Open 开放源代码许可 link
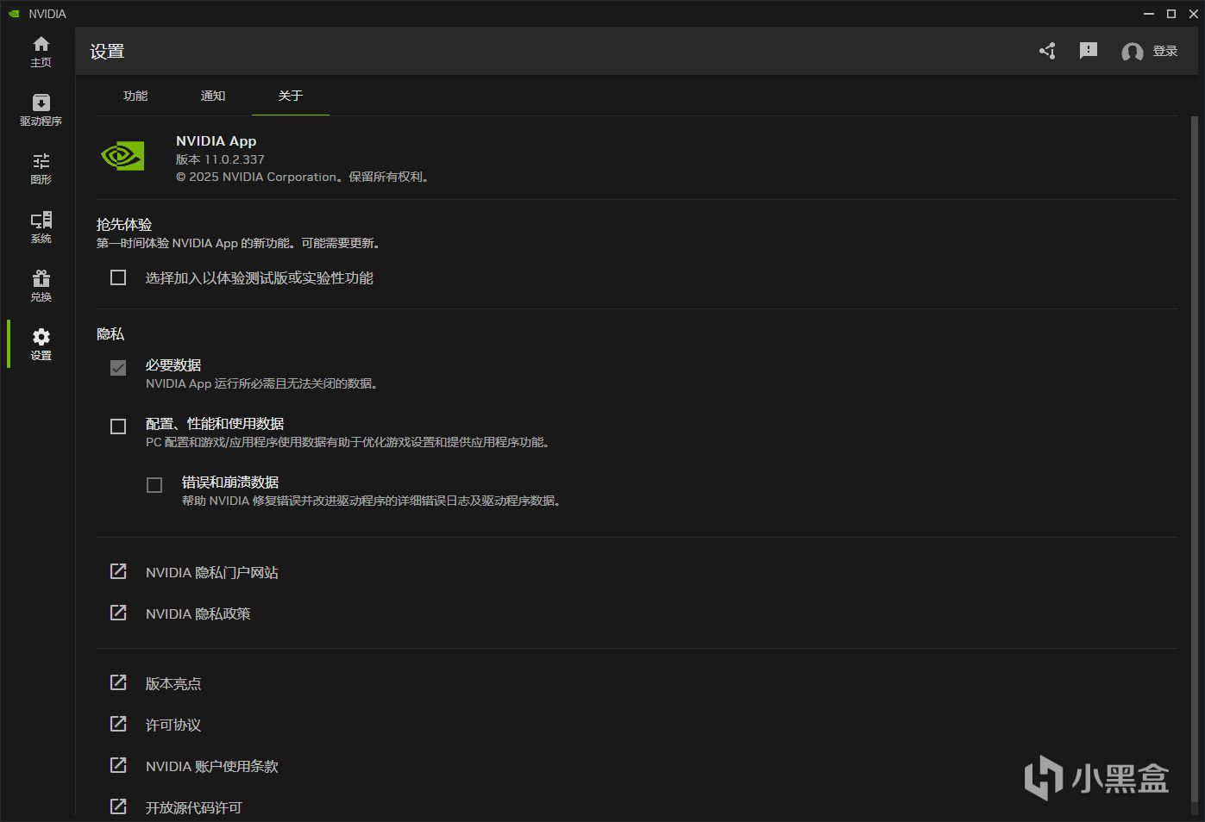Screen dimensions: 1205x822 click(x=194, y=807)
